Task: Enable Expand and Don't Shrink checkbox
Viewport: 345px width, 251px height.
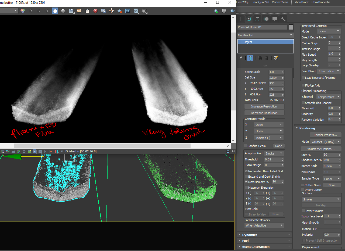Action: pyautogui.click(x=246, y=177)
